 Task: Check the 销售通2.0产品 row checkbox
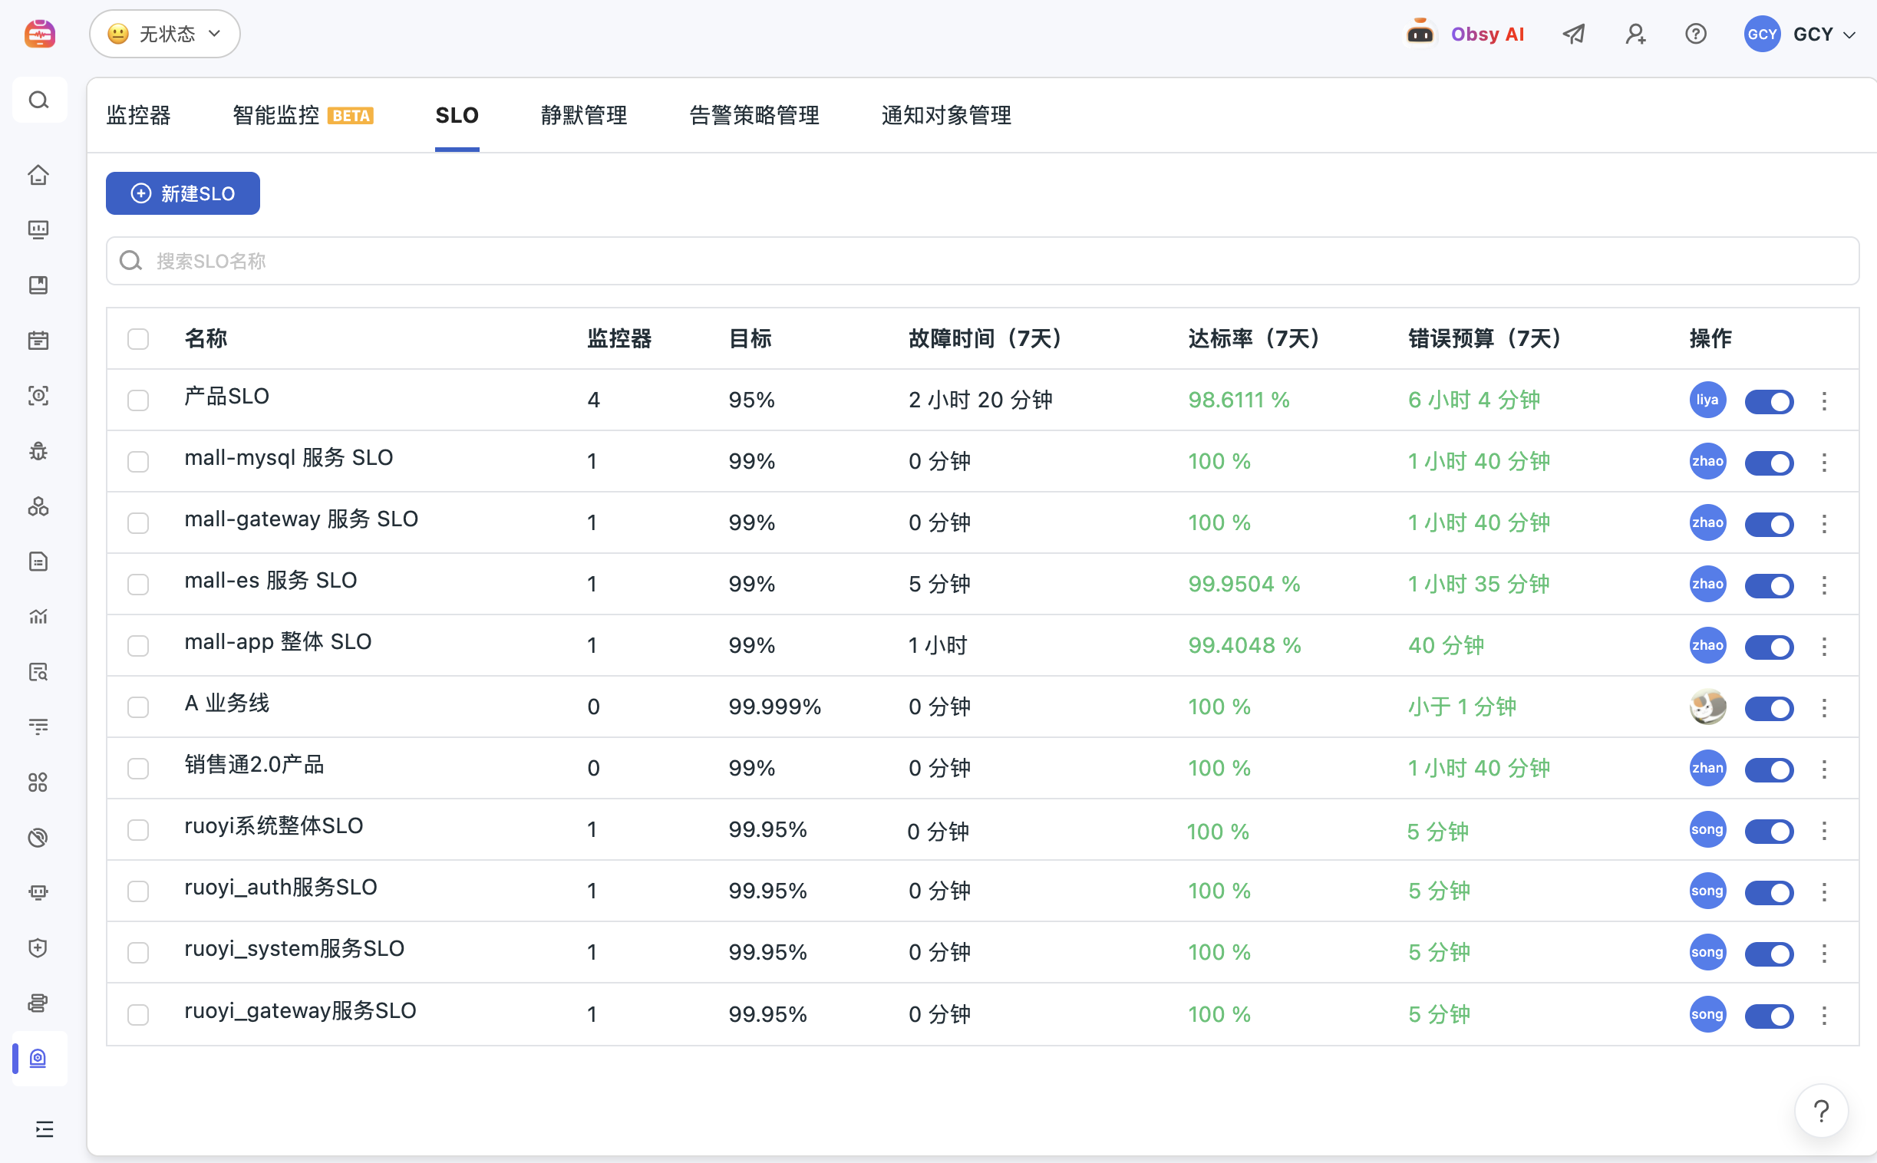[x=137, y=769]
